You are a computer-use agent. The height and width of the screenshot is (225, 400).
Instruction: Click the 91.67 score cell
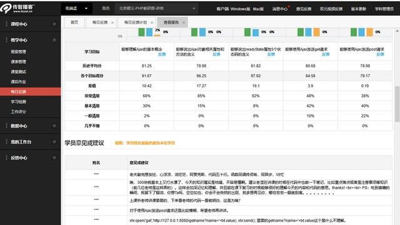[x=147, y=76]
